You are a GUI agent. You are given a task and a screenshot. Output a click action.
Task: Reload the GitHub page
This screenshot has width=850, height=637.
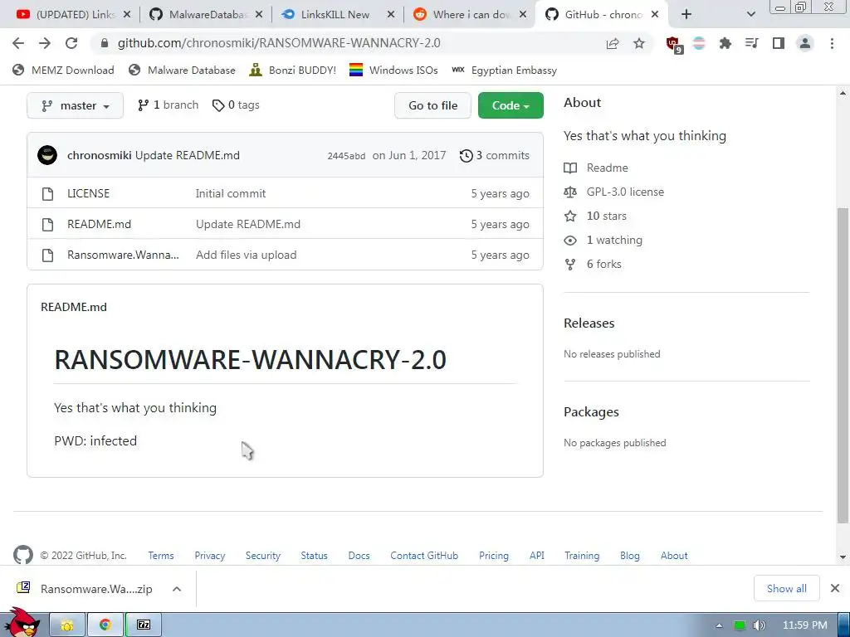pos(71,43)
